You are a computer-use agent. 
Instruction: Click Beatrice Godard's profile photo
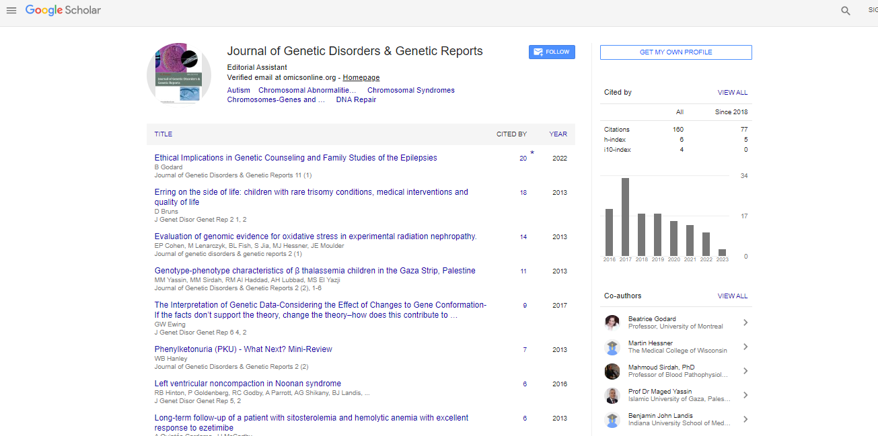(x=612, y=323)
